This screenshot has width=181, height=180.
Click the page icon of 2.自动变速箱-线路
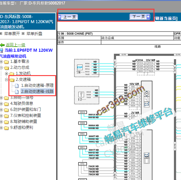17,92
